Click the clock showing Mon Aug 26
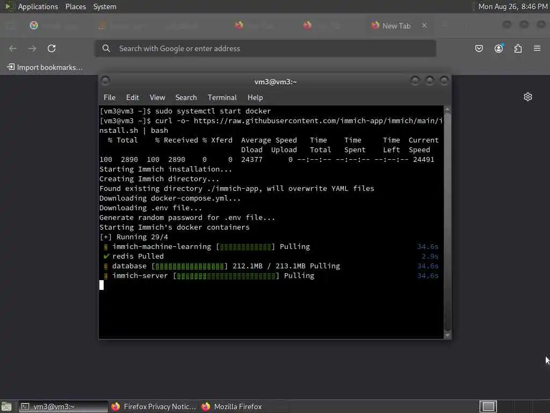The height and width of the screenshot is (413, 550). click(513, 6)
